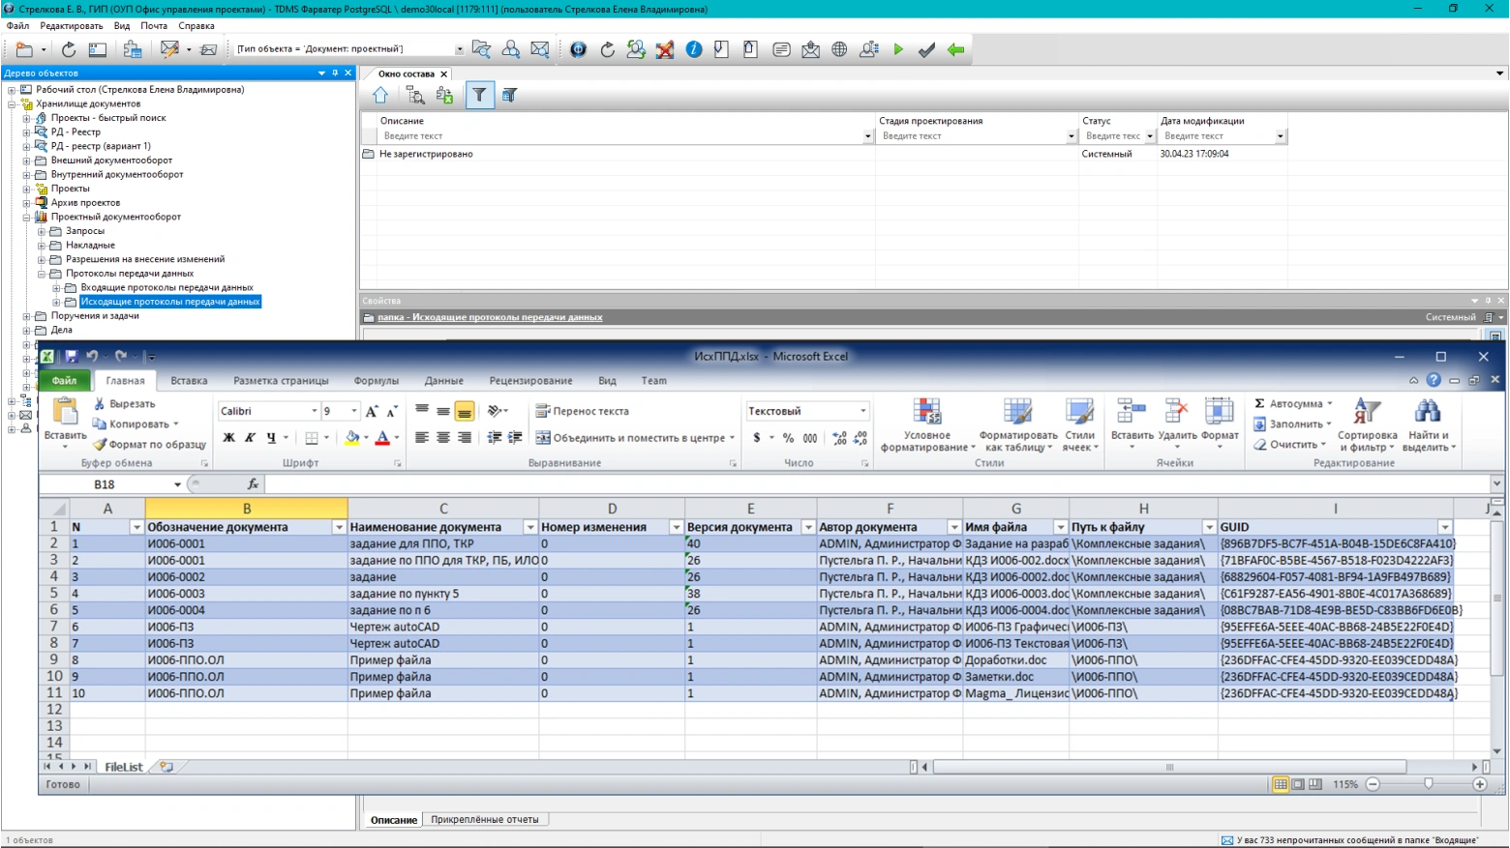Toggle italic formatting (К)
Viewport: 1510px width, 848px height.
tap(250, 438)
